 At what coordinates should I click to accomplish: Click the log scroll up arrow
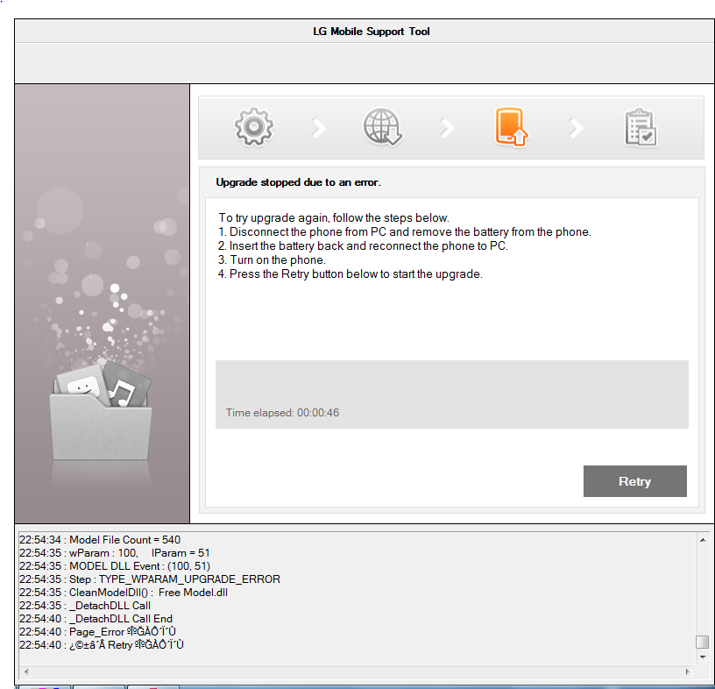click(703, 540)
